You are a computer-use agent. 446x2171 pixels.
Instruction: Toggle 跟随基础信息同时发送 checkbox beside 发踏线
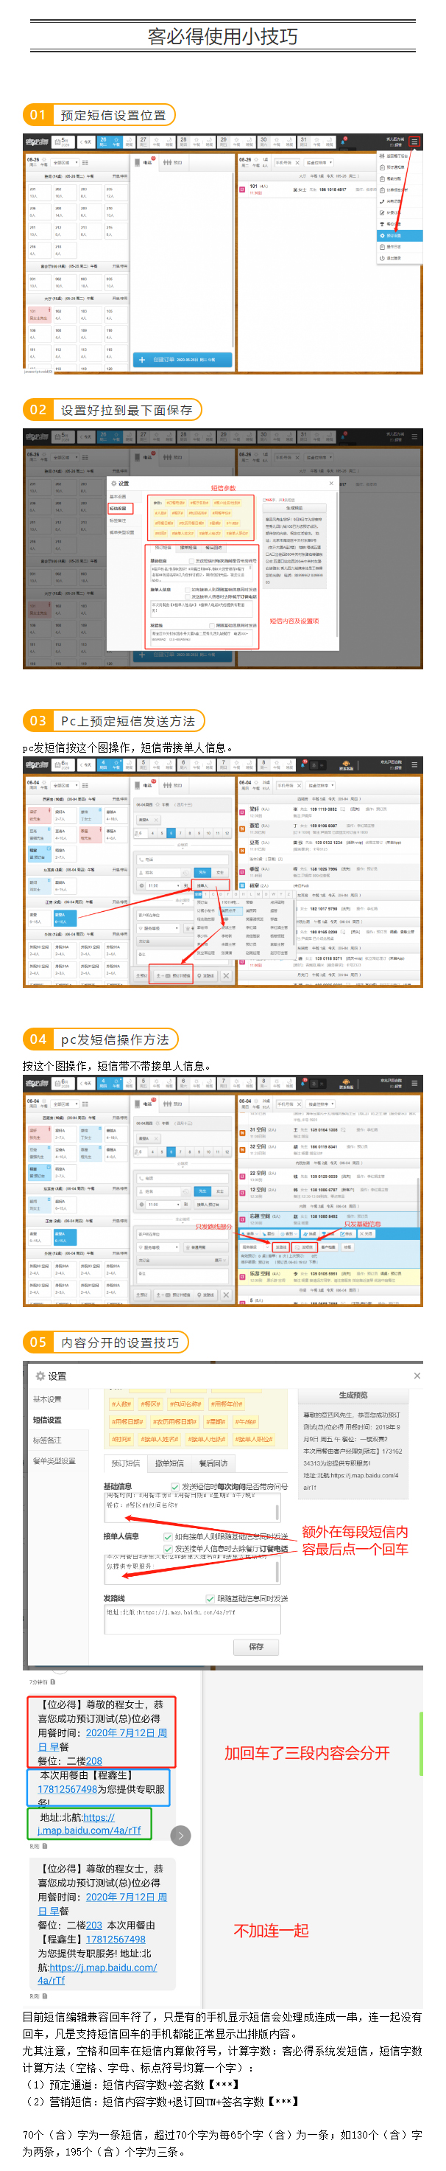pyautogui.click(x=210, y=1598)
